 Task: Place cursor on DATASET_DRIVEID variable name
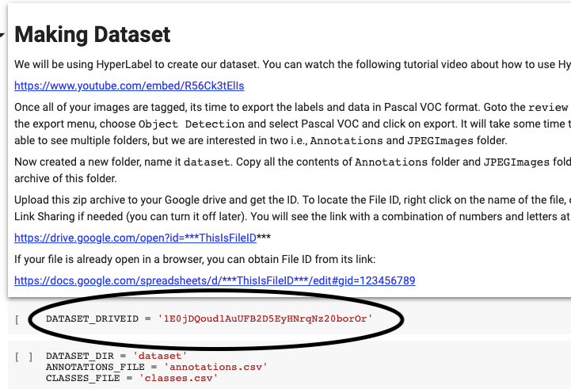click(x=92, y=318)
